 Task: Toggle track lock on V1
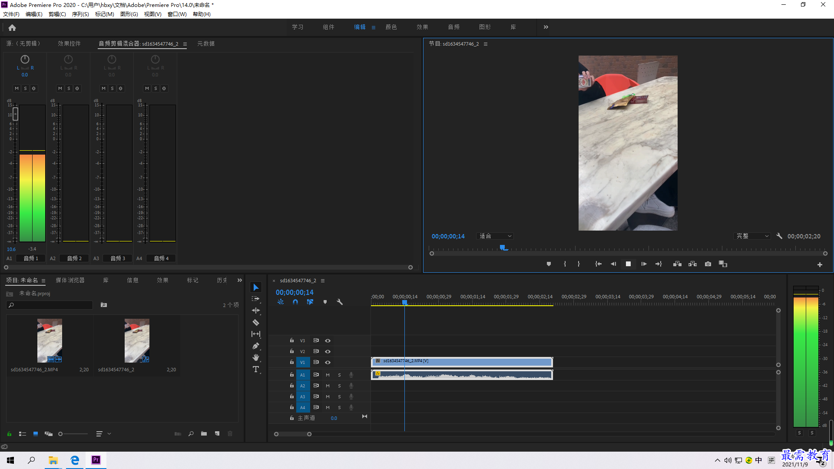click(x=292, y=362)
